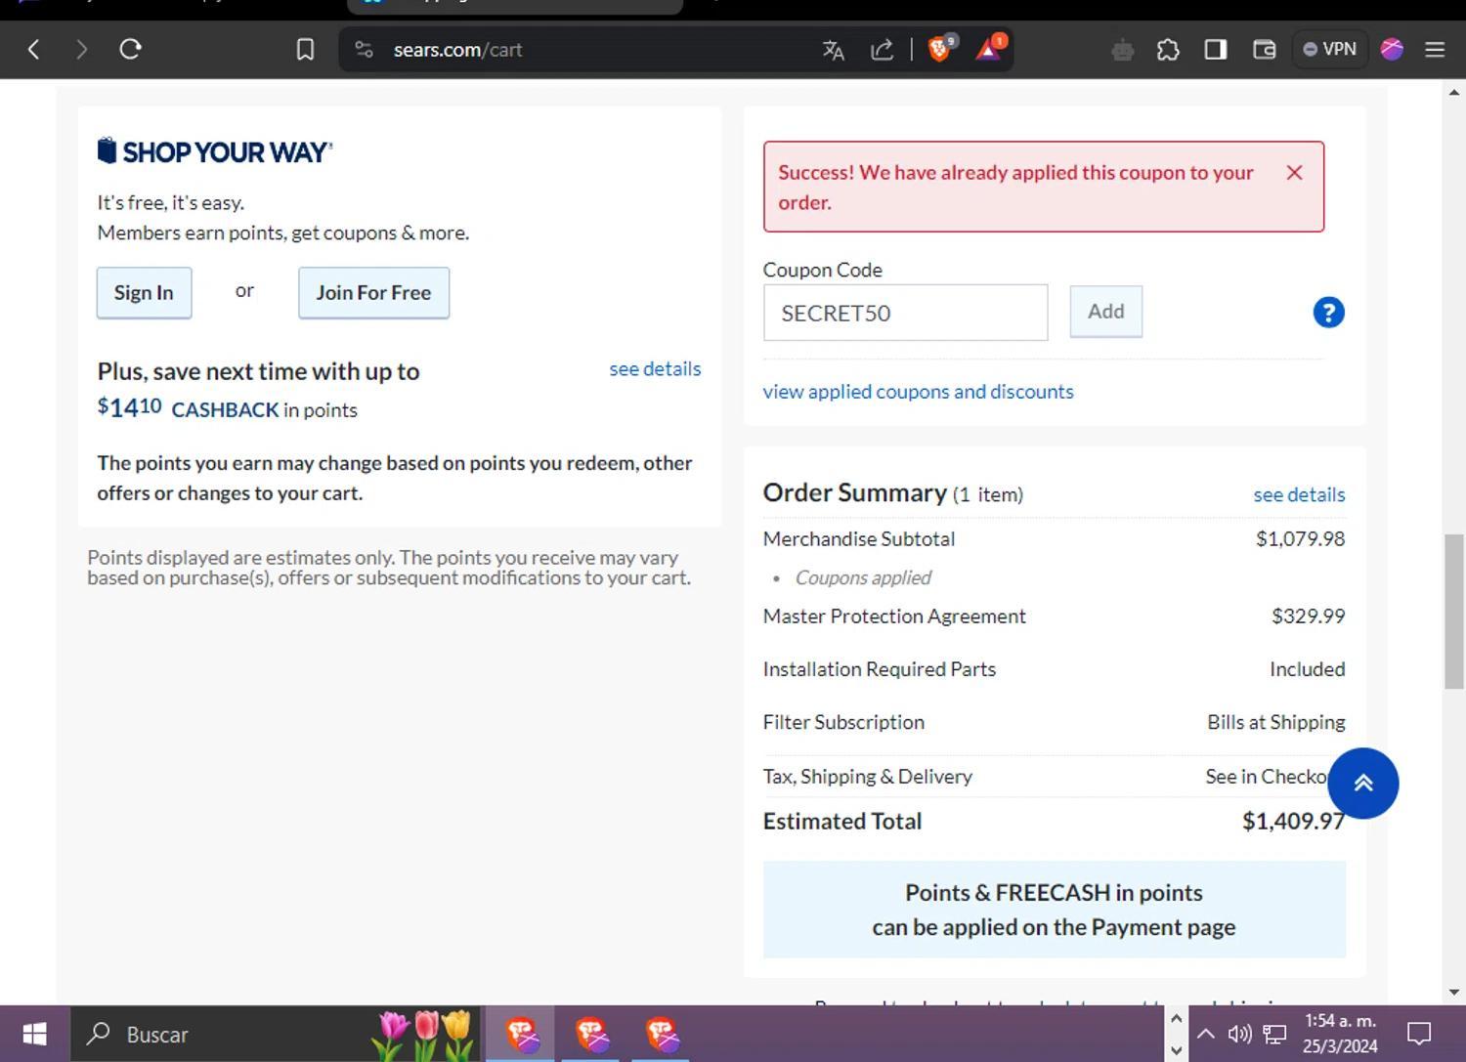
Task: Click the scroll-to-top round button
Action: (x=1362, y=783)
